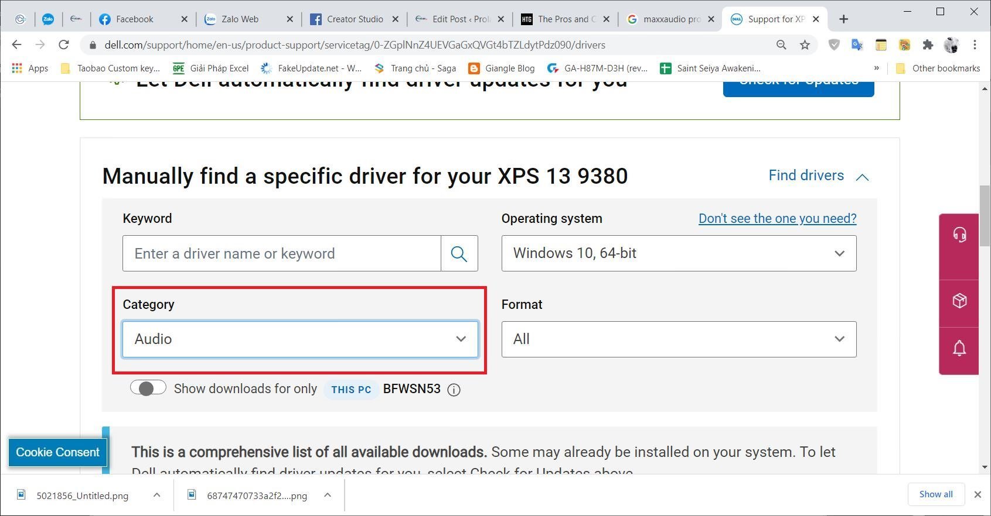This screenshot has height=516, width=991.
Task: Open the Giải Pháp Excel bookmark
Action: click(x=211, y=68)
